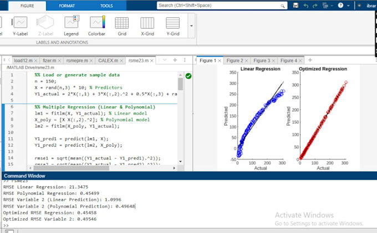Open the Figure 2 tab
This screenshot has width=377, height=233.
[234, 60]
